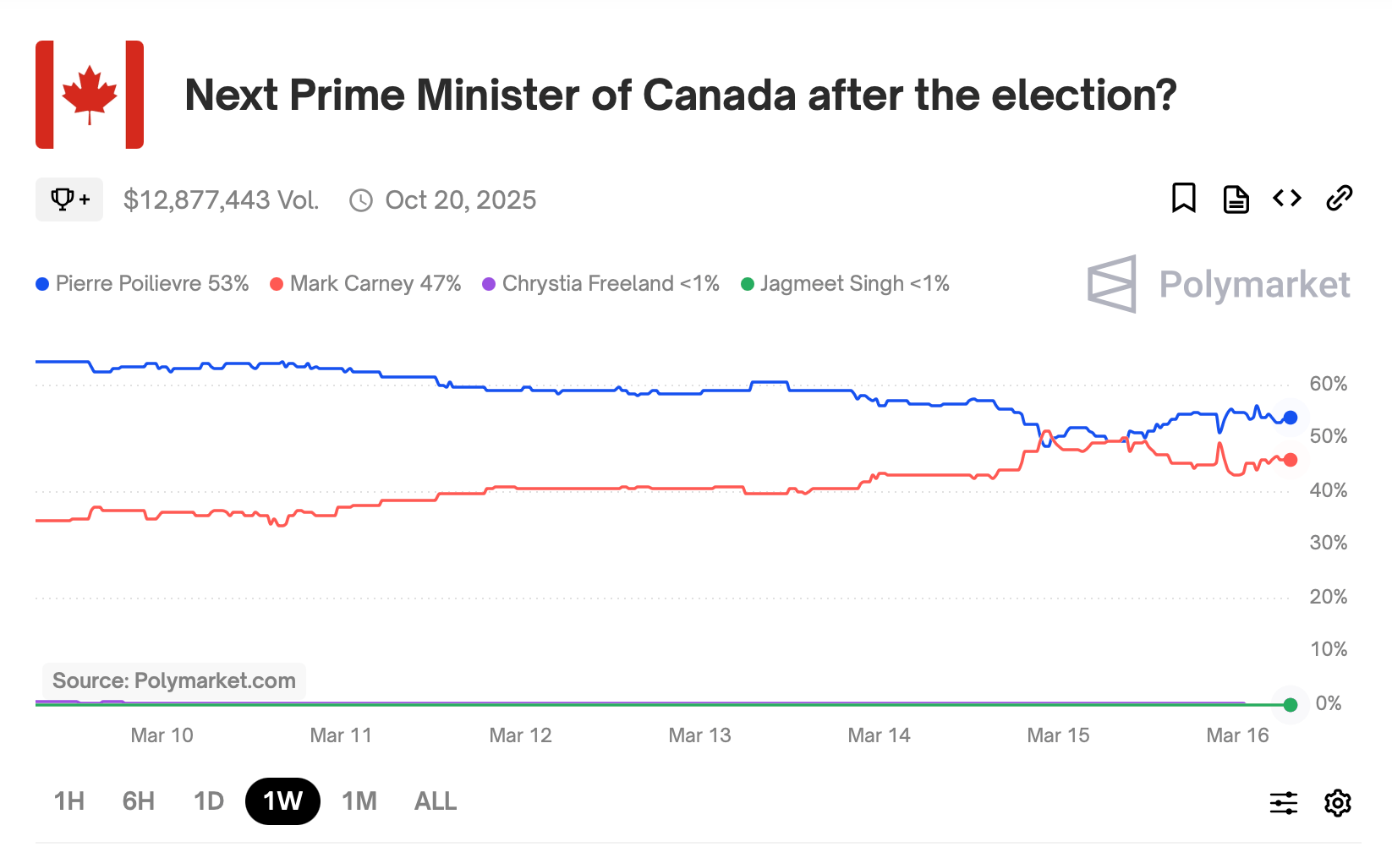Click the Canadian flag image
Viewport: 1392px width, 847px height.
pos(88,93)
